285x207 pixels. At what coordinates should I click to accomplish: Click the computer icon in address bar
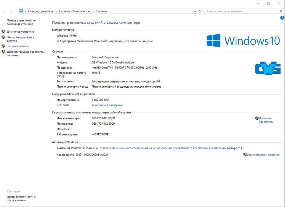click(21, 11)
